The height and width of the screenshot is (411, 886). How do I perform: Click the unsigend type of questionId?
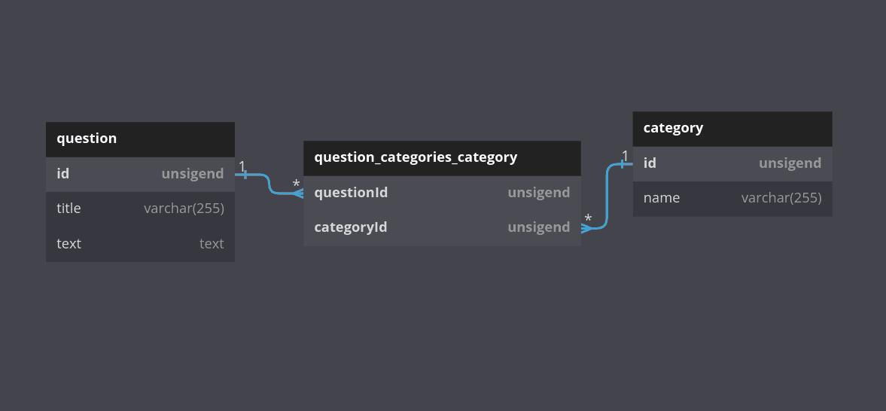click(x=538, y=193)
